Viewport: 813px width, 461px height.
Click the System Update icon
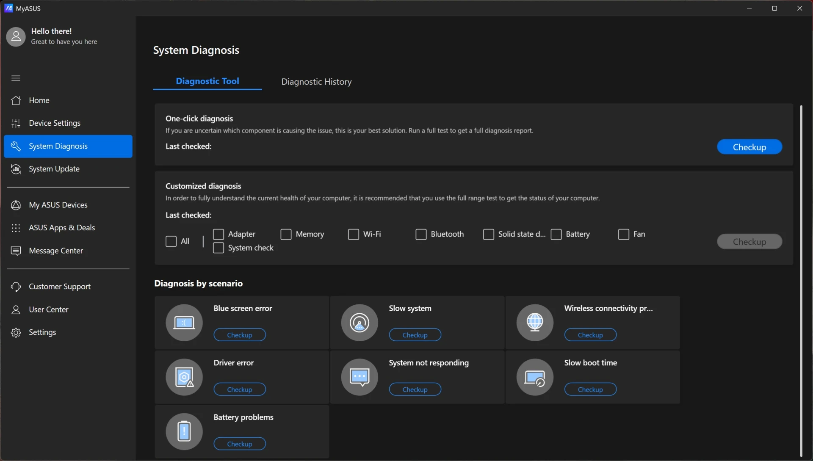click(x=16, y=169)
